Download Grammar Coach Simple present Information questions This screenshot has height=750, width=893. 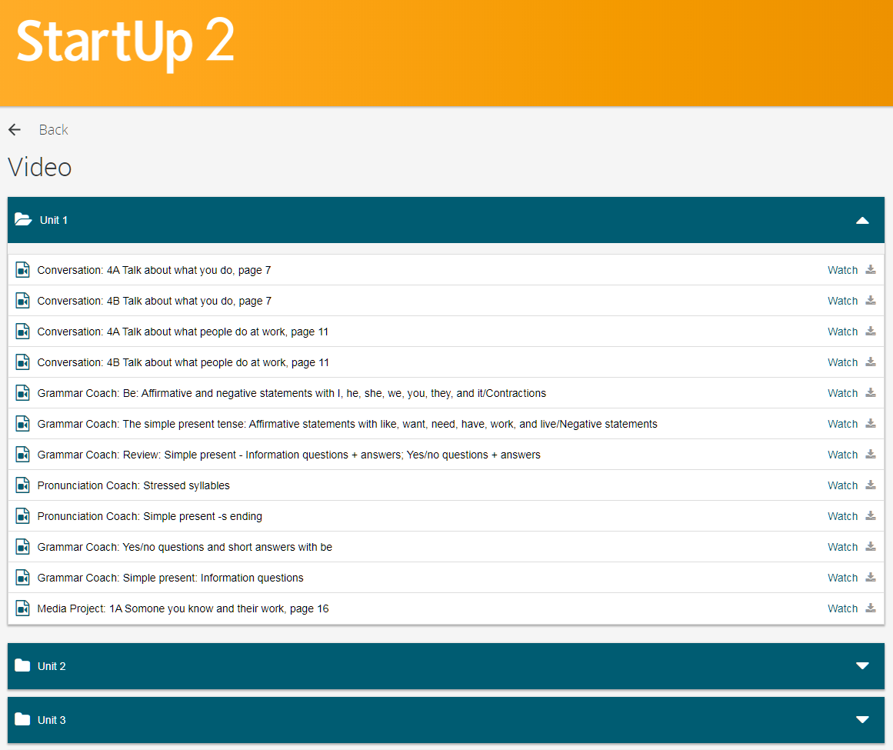tap(871, 577)
